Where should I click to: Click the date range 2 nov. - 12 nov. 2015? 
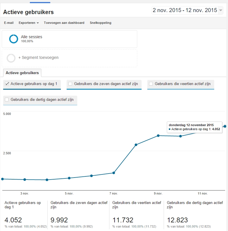click(185, 10)
